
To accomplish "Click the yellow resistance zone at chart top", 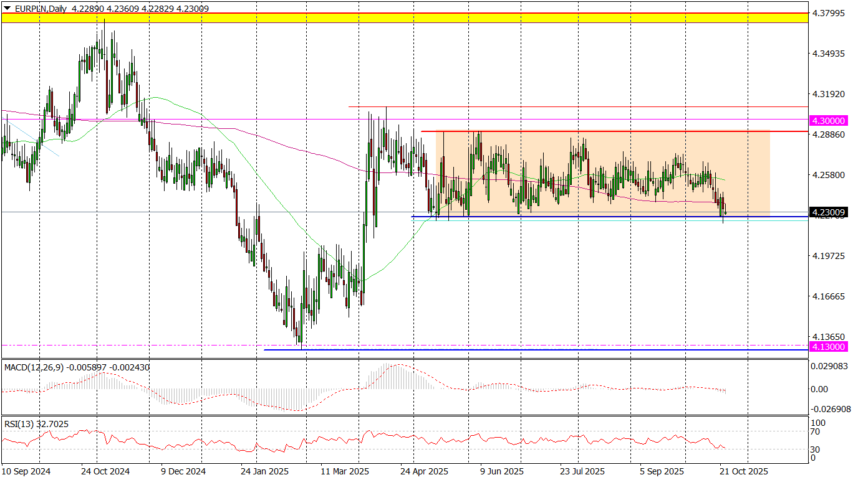I will pyautogui.click(x=404, y=17).
